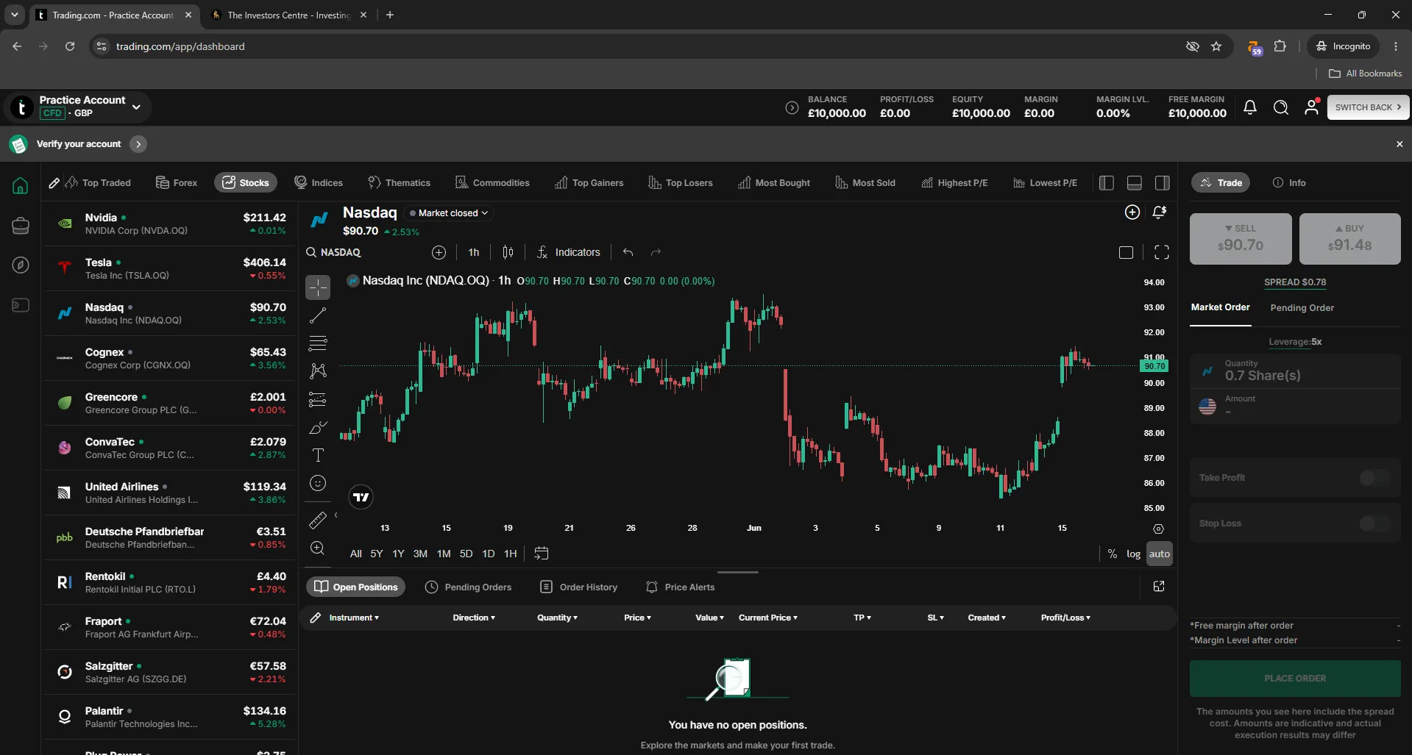Select the trend line drawing tool
The width and height of the screenshot is (1412, 755).
(318, 315)
